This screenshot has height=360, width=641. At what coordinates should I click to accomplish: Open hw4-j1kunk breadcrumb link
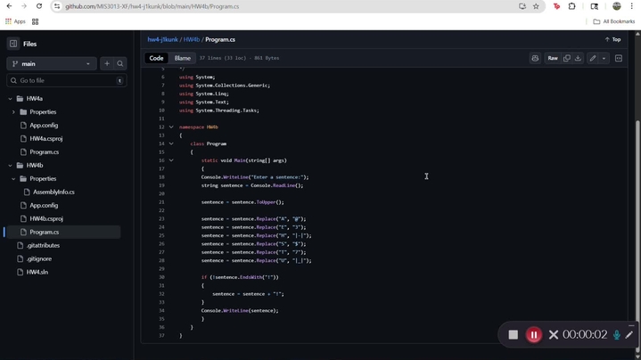coord(163,40)
